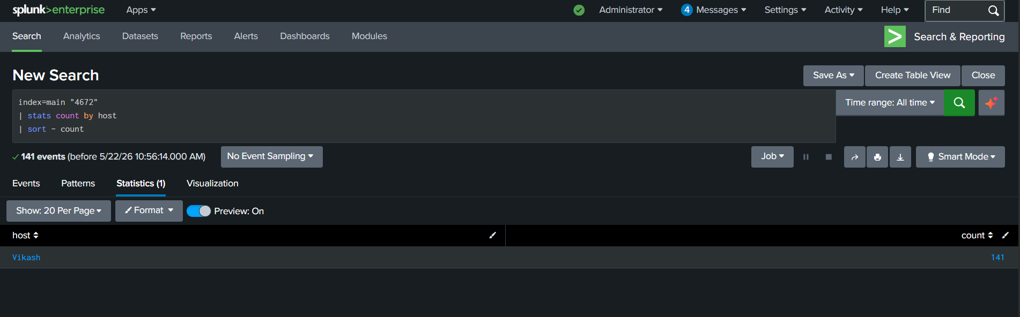Click the green health status checkmark icon

(579, 10)
